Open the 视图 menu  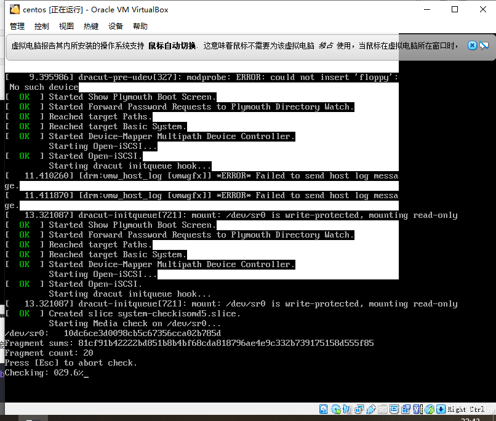(x=66, y=26)
